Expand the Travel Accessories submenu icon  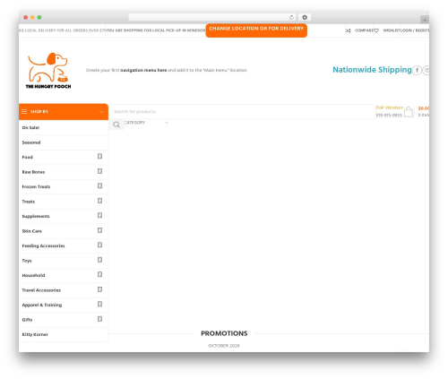click(100, 289)
